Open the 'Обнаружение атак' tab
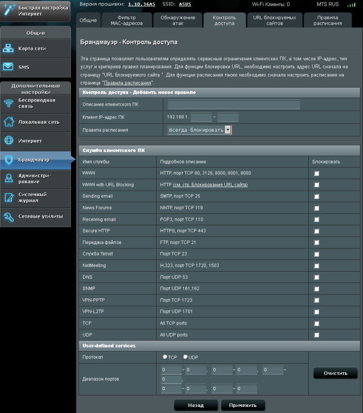 tap(177, 20)
